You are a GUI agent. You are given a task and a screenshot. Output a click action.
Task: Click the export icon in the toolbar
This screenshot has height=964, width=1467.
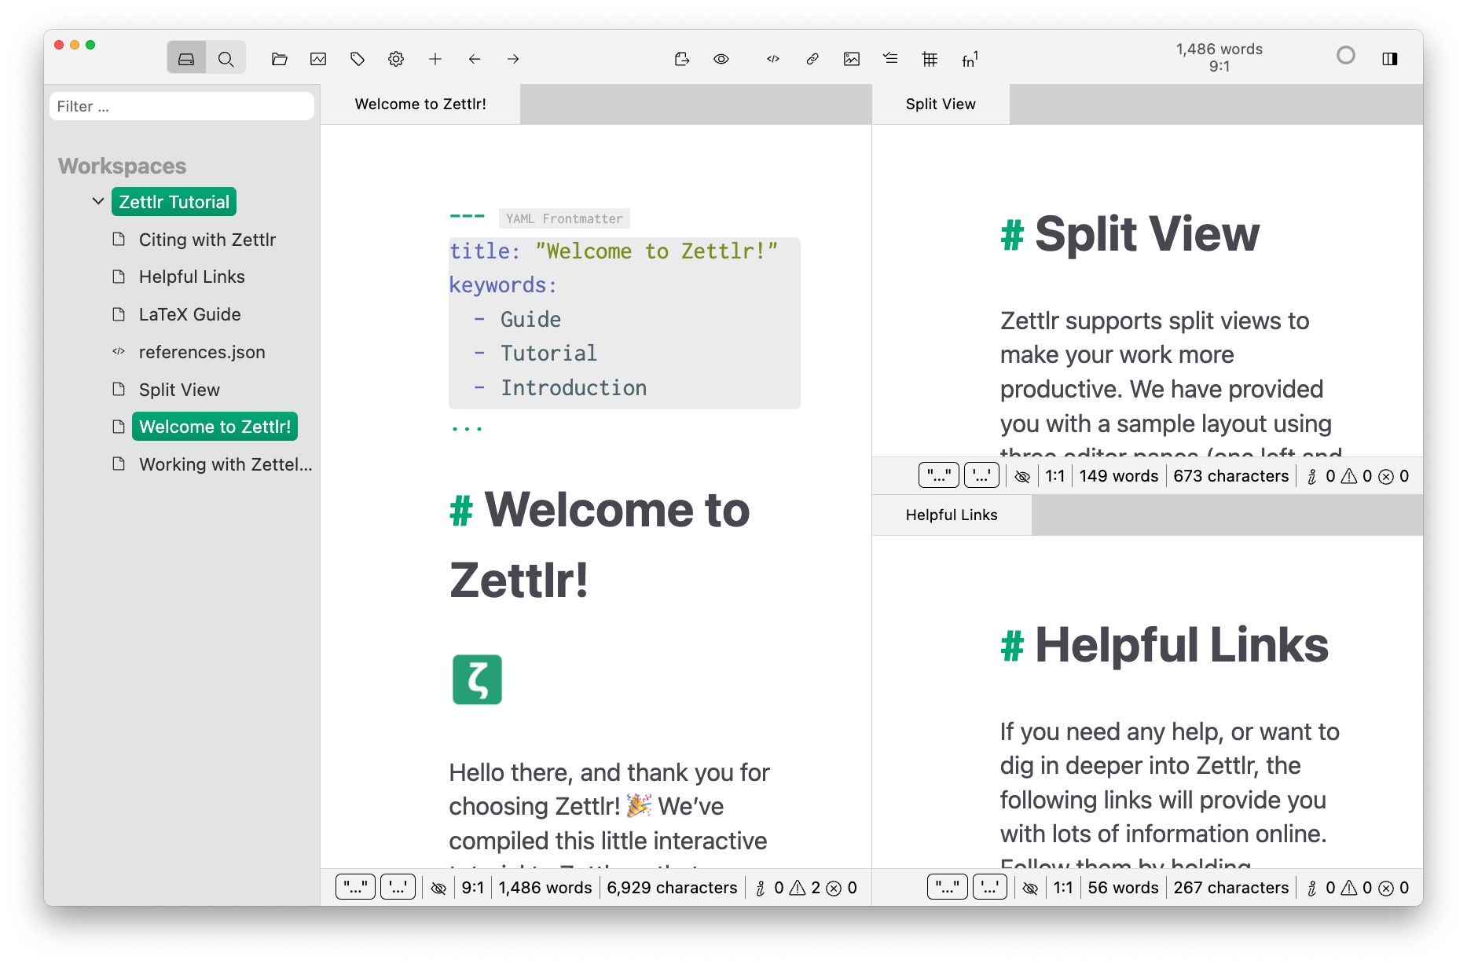tap(682, 58)
